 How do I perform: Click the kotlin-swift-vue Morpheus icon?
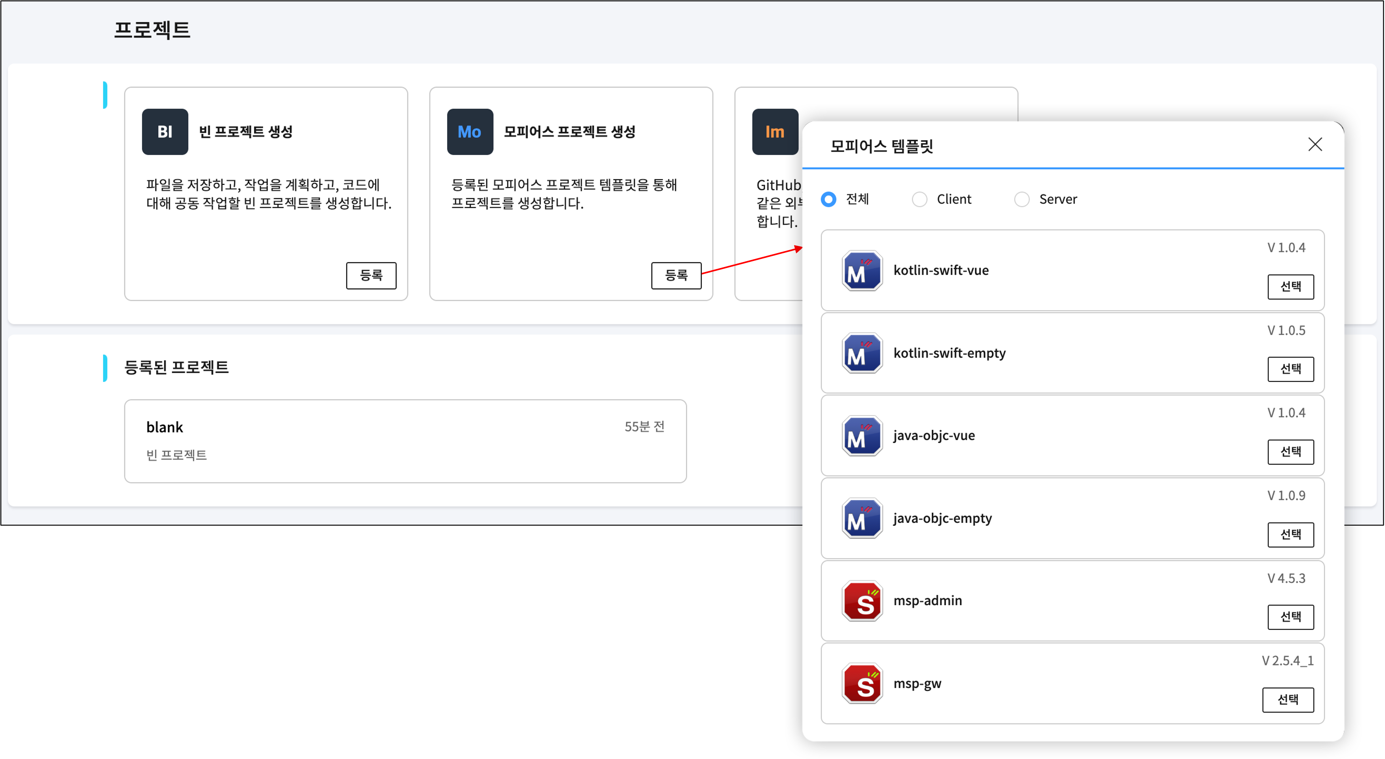[x=862, y=271]
